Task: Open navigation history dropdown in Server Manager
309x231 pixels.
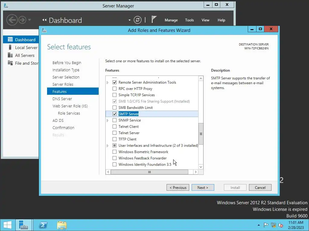Action: [30, 20]
